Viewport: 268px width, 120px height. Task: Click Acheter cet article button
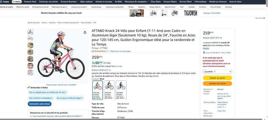217,84
